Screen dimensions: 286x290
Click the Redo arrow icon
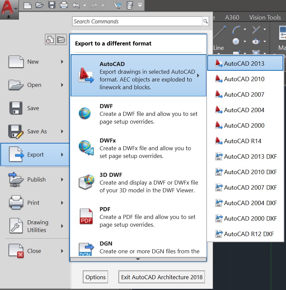(x=94, y=5)
